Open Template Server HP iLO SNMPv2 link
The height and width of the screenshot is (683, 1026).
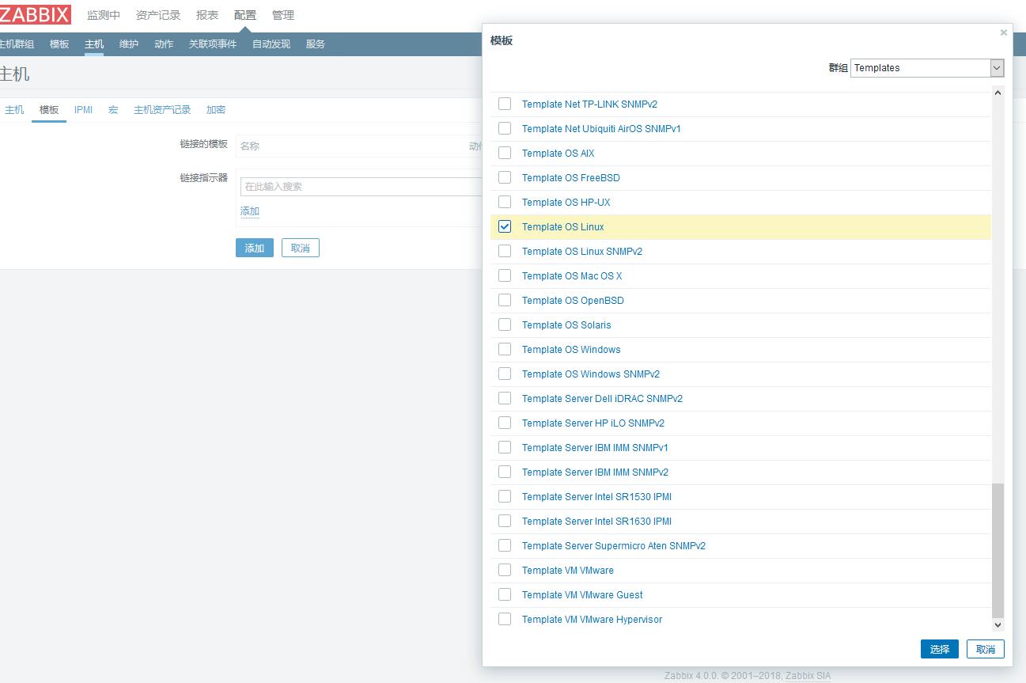click(x=593, y=423)
